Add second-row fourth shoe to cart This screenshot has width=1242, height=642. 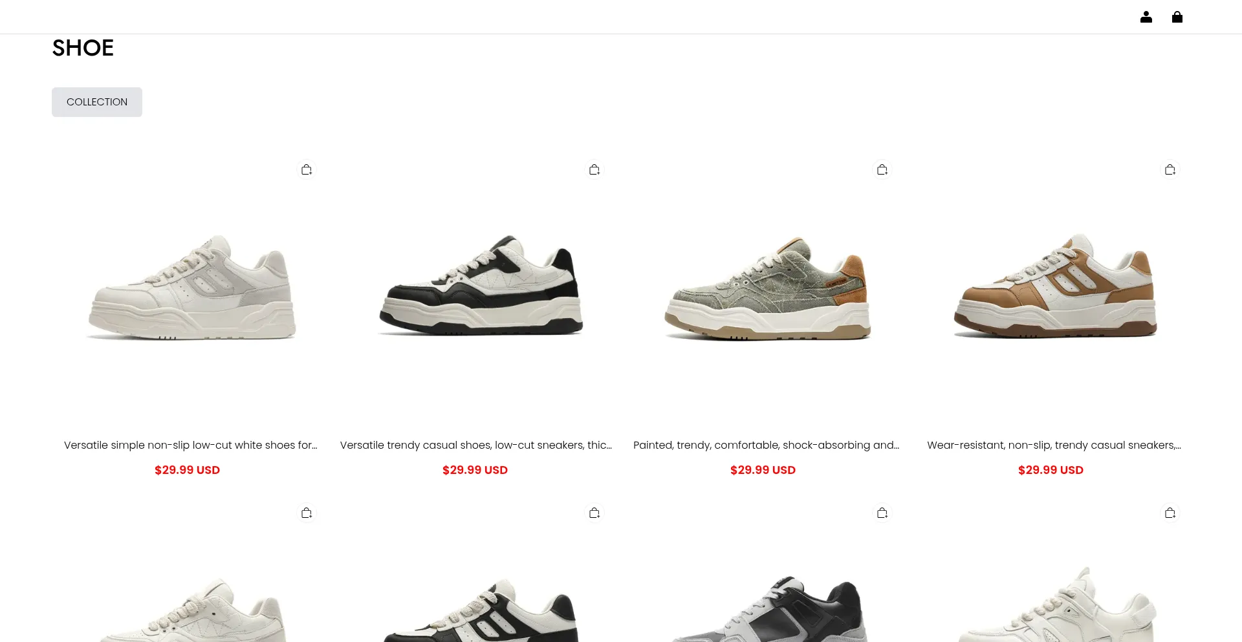pos(1170,513)
